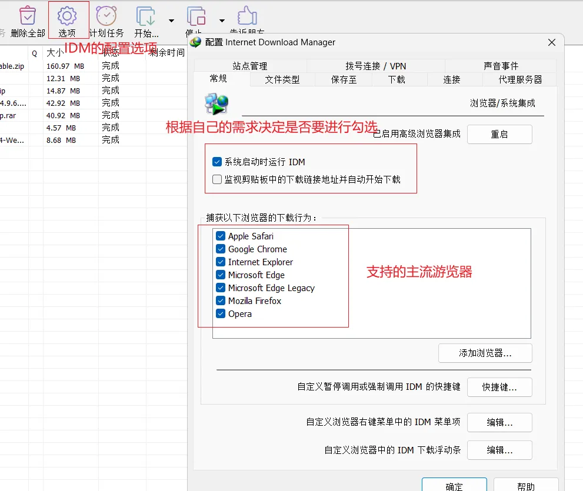Open the 文件类型 tab

[282, 79]
